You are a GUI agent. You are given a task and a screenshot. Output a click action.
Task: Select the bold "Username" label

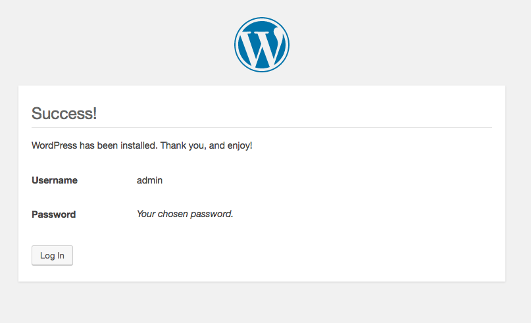55,180
